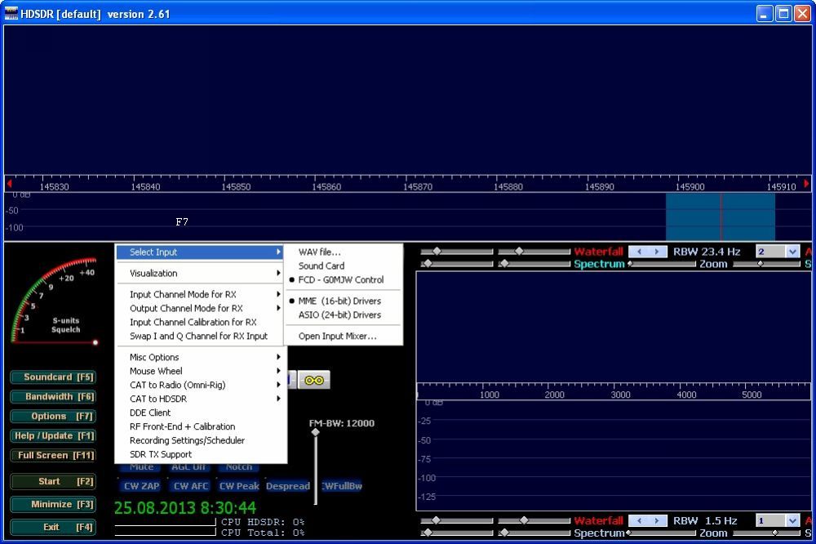Choose WAV file... from Select Input
This screenshot has width=816, height=544.
320,252
